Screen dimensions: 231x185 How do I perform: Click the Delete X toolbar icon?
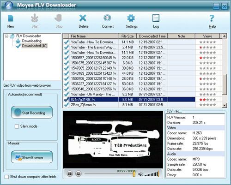(x=83, y=18)
